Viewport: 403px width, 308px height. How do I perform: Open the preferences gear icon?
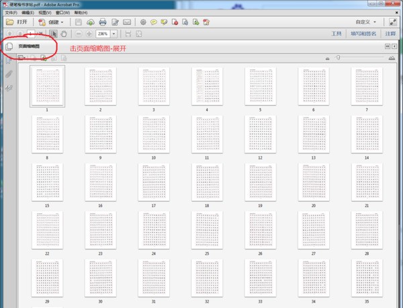click(143, 22)
